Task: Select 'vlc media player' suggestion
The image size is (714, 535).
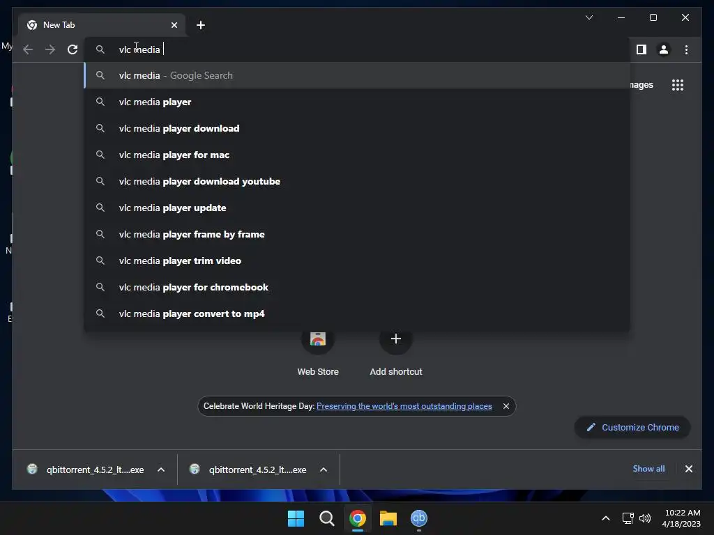Action: click(x=358, y=102)
